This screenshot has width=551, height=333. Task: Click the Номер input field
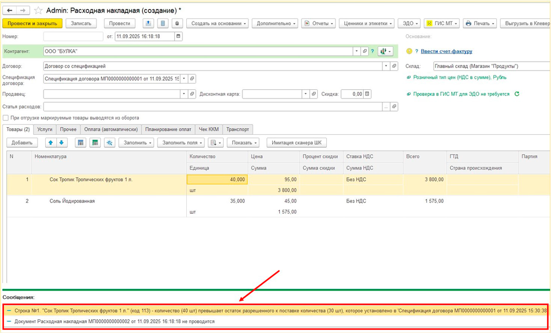pyautogui.click(x=73, y=37)
